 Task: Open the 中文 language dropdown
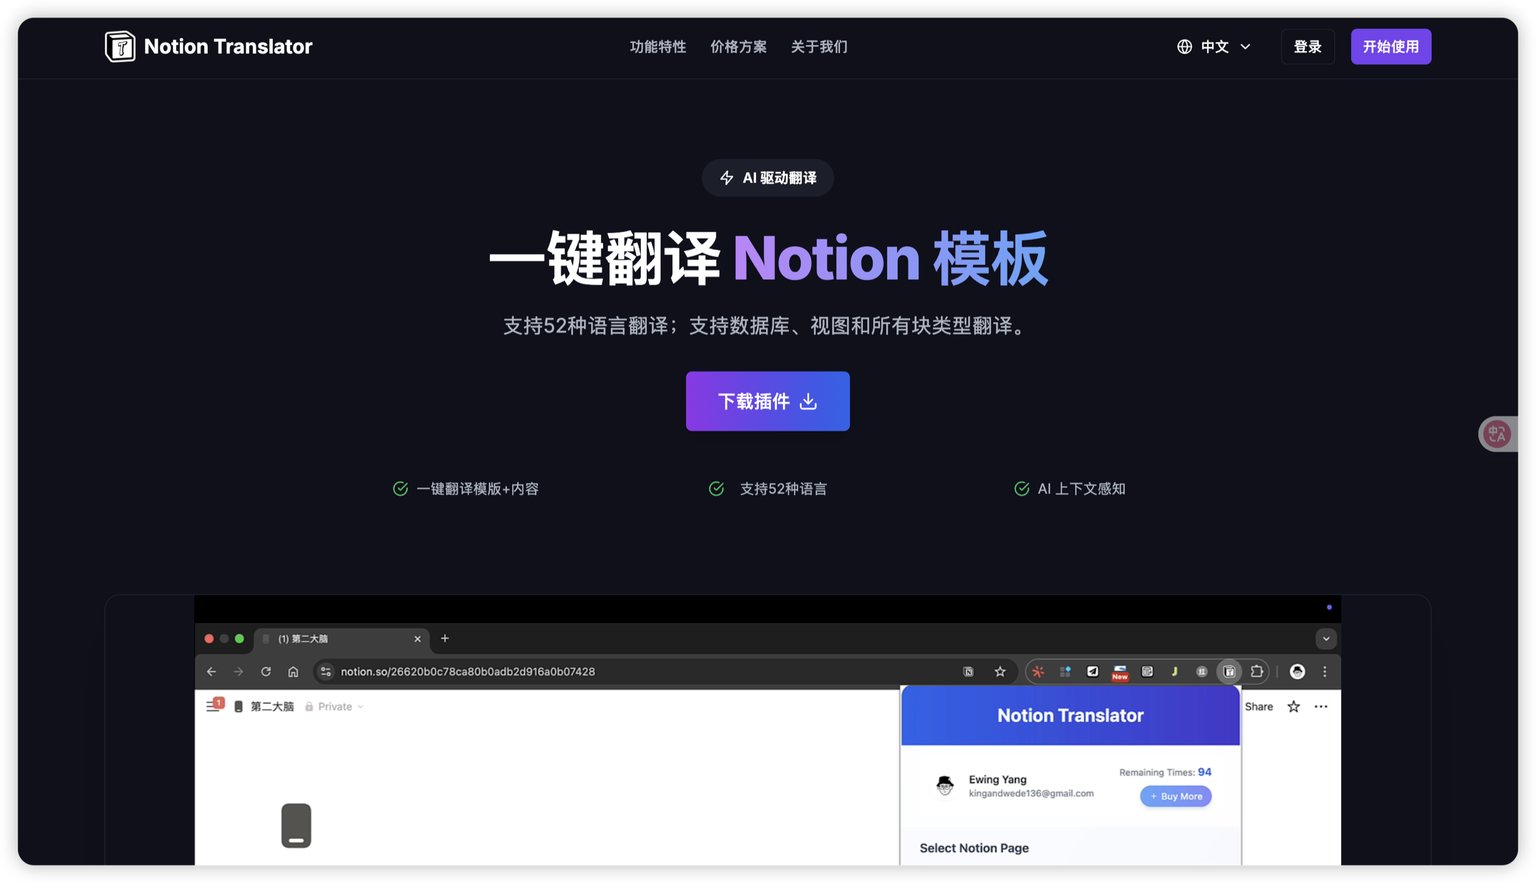coord(1214,47)
